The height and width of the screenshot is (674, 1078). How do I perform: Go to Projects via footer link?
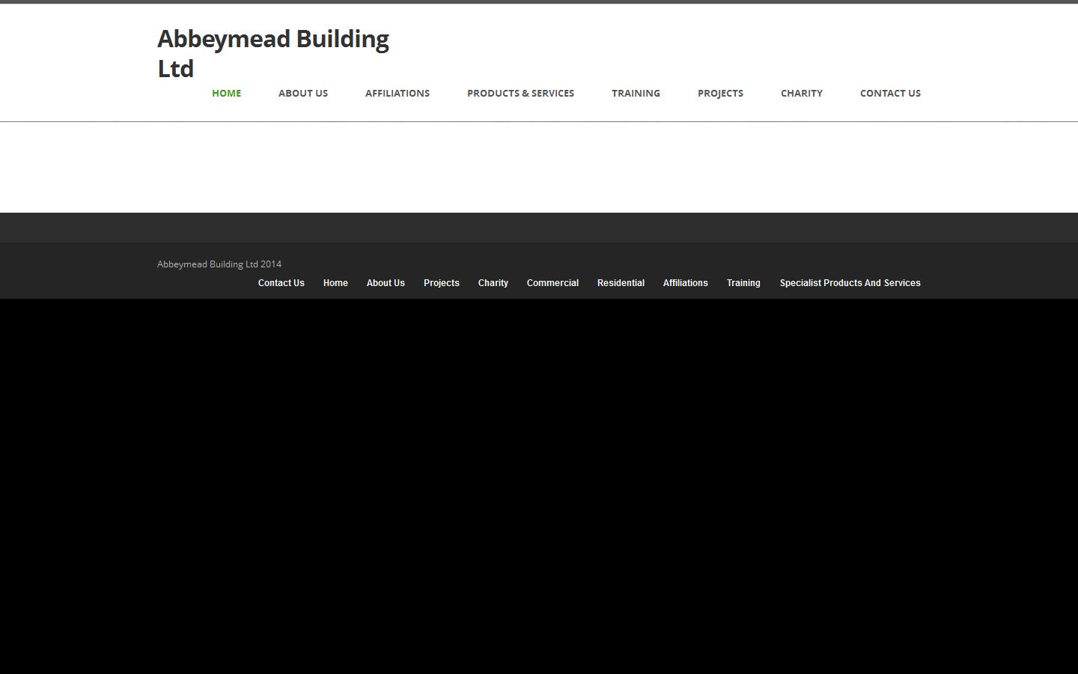pos(441,283)
